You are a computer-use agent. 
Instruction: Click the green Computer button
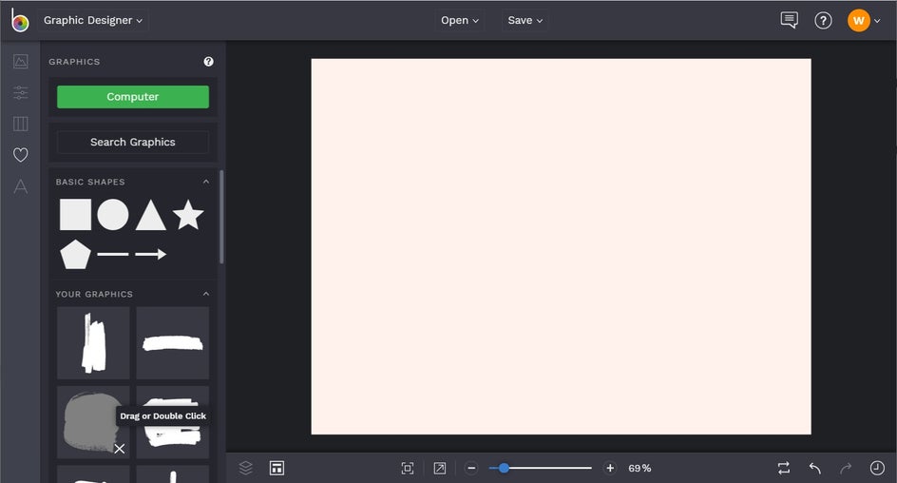tap(133, 97)
